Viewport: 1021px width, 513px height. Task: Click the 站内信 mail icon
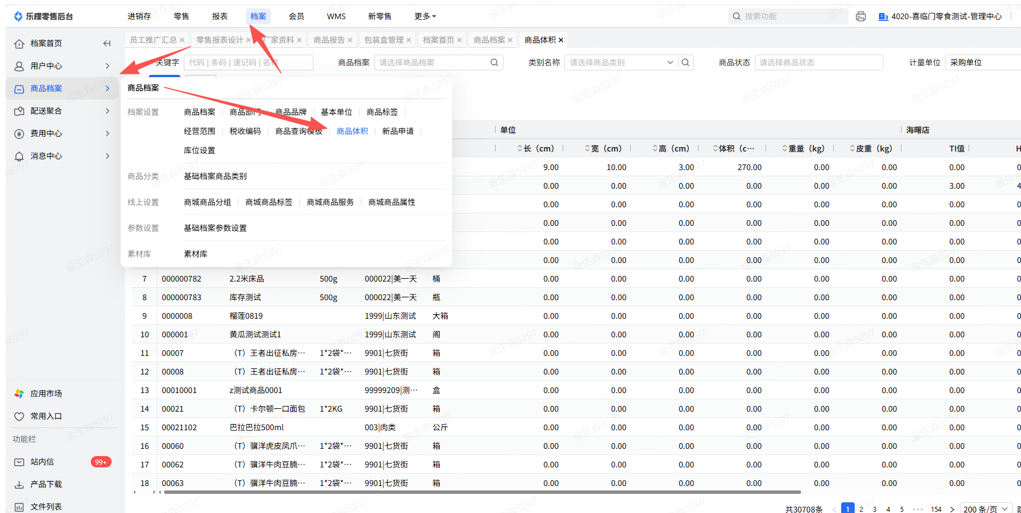click(19, 462)
